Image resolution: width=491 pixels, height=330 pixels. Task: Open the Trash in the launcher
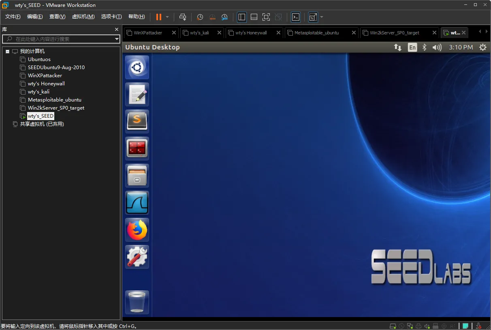[x=137, y=302]
